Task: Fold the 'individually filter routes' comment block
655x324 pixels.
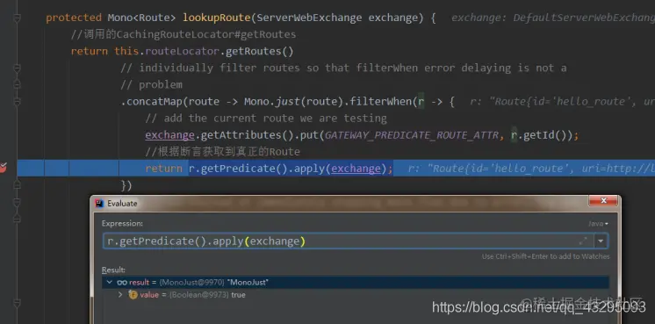Action: [18, 68]
